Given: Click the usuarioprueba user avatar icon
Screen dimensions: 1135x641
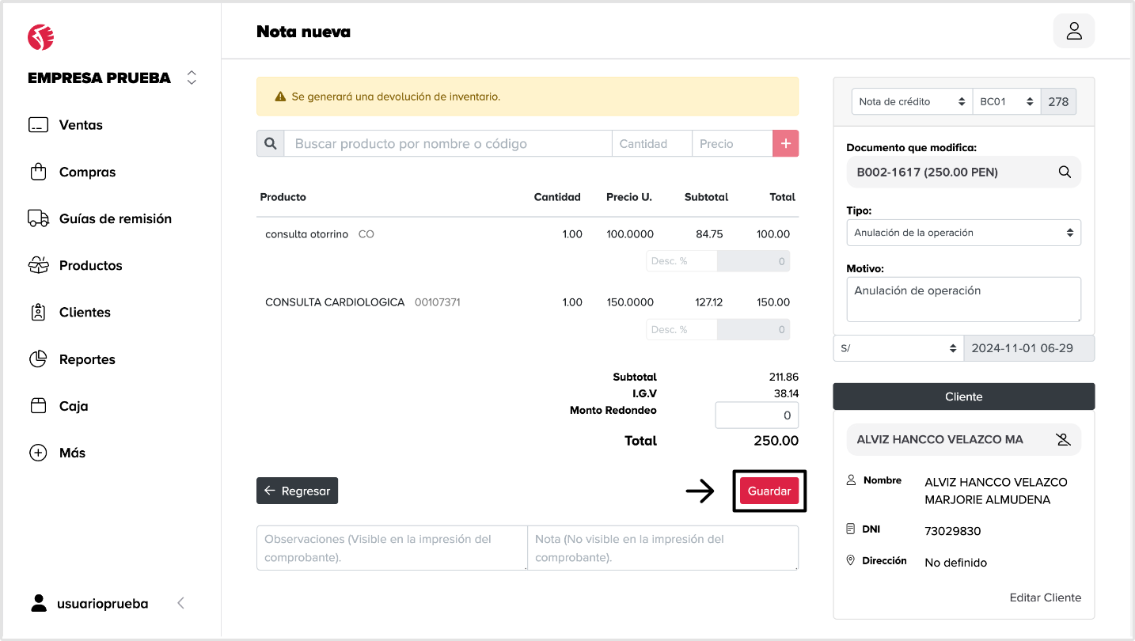Looking at the screenshot, I should pos(39,603).
